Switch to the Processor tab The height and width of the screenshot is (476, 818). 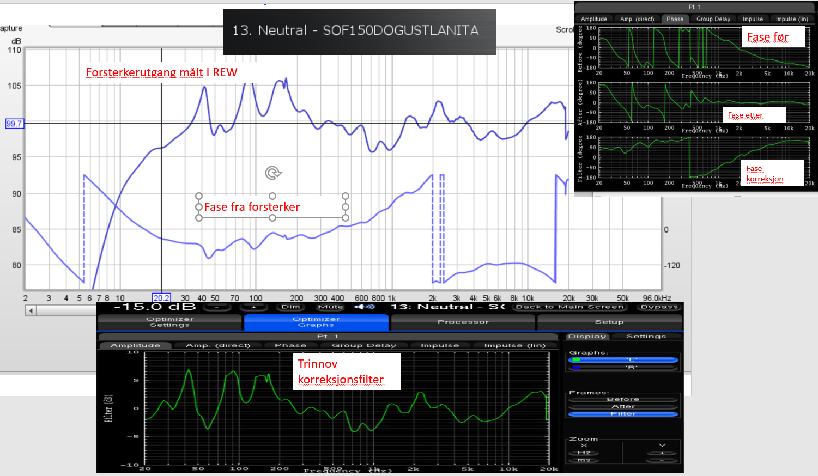point(463,322)
